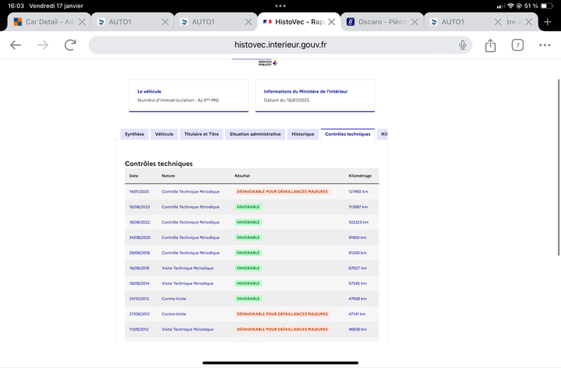
Task: Tap the Wi-Fi status icon
Action: click(511, 6)
